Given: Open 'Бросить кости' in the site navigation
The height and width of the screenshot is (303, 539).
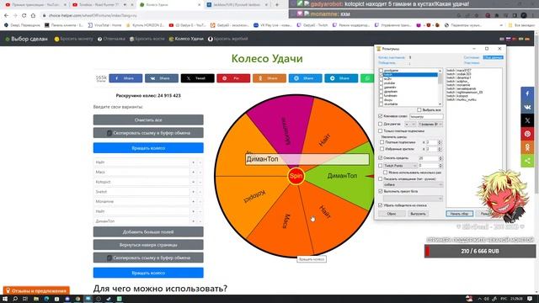Looking at the screenshot, I should [x=147, y=39].
